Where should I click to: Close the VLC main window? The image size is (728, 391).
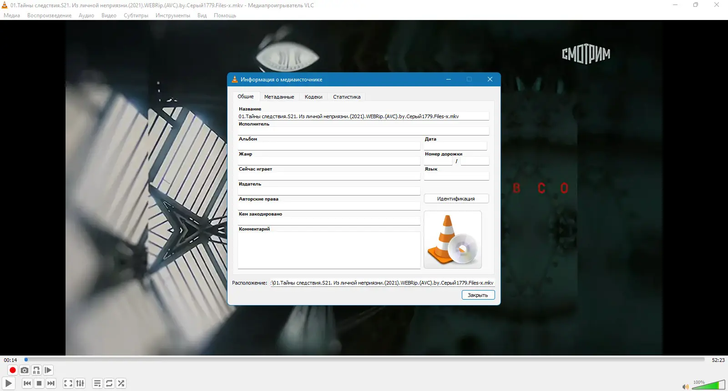point(717,5)
